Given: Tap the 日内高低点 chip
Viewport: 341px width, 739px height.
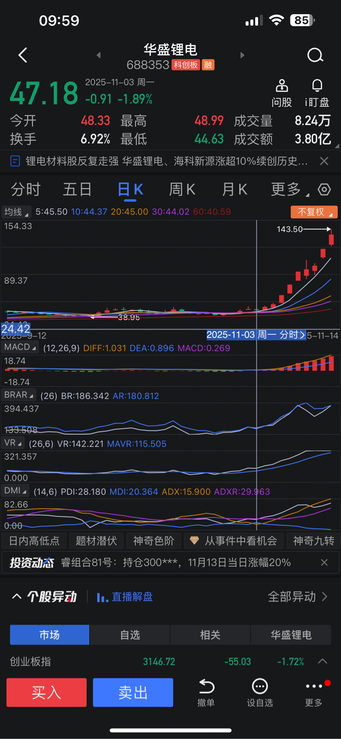Looking at the screenshot, I should click(x=34, y=541).
